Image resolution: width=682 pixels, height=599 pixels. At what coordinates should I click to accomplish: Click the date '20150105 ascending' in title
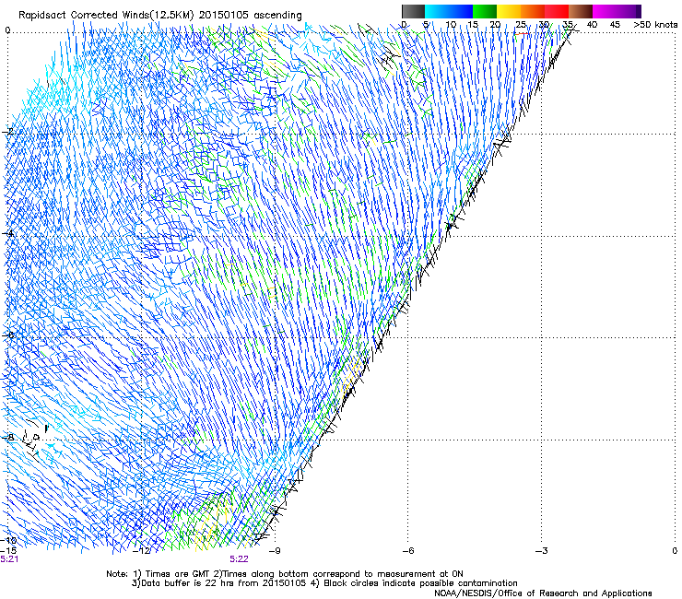click(250, 16)
